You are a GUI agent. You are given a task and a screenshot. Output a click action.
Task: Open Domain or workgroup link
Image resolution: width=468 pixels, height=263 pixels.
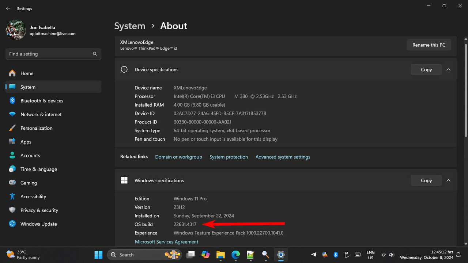point(178,157)
